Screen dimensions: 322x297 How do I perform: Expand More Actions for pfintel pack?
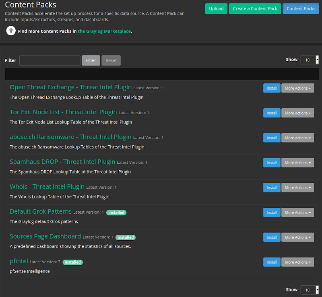[x=297, y=262]
